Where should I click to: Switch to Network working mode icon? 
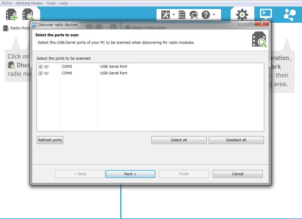tap(290, 15)
